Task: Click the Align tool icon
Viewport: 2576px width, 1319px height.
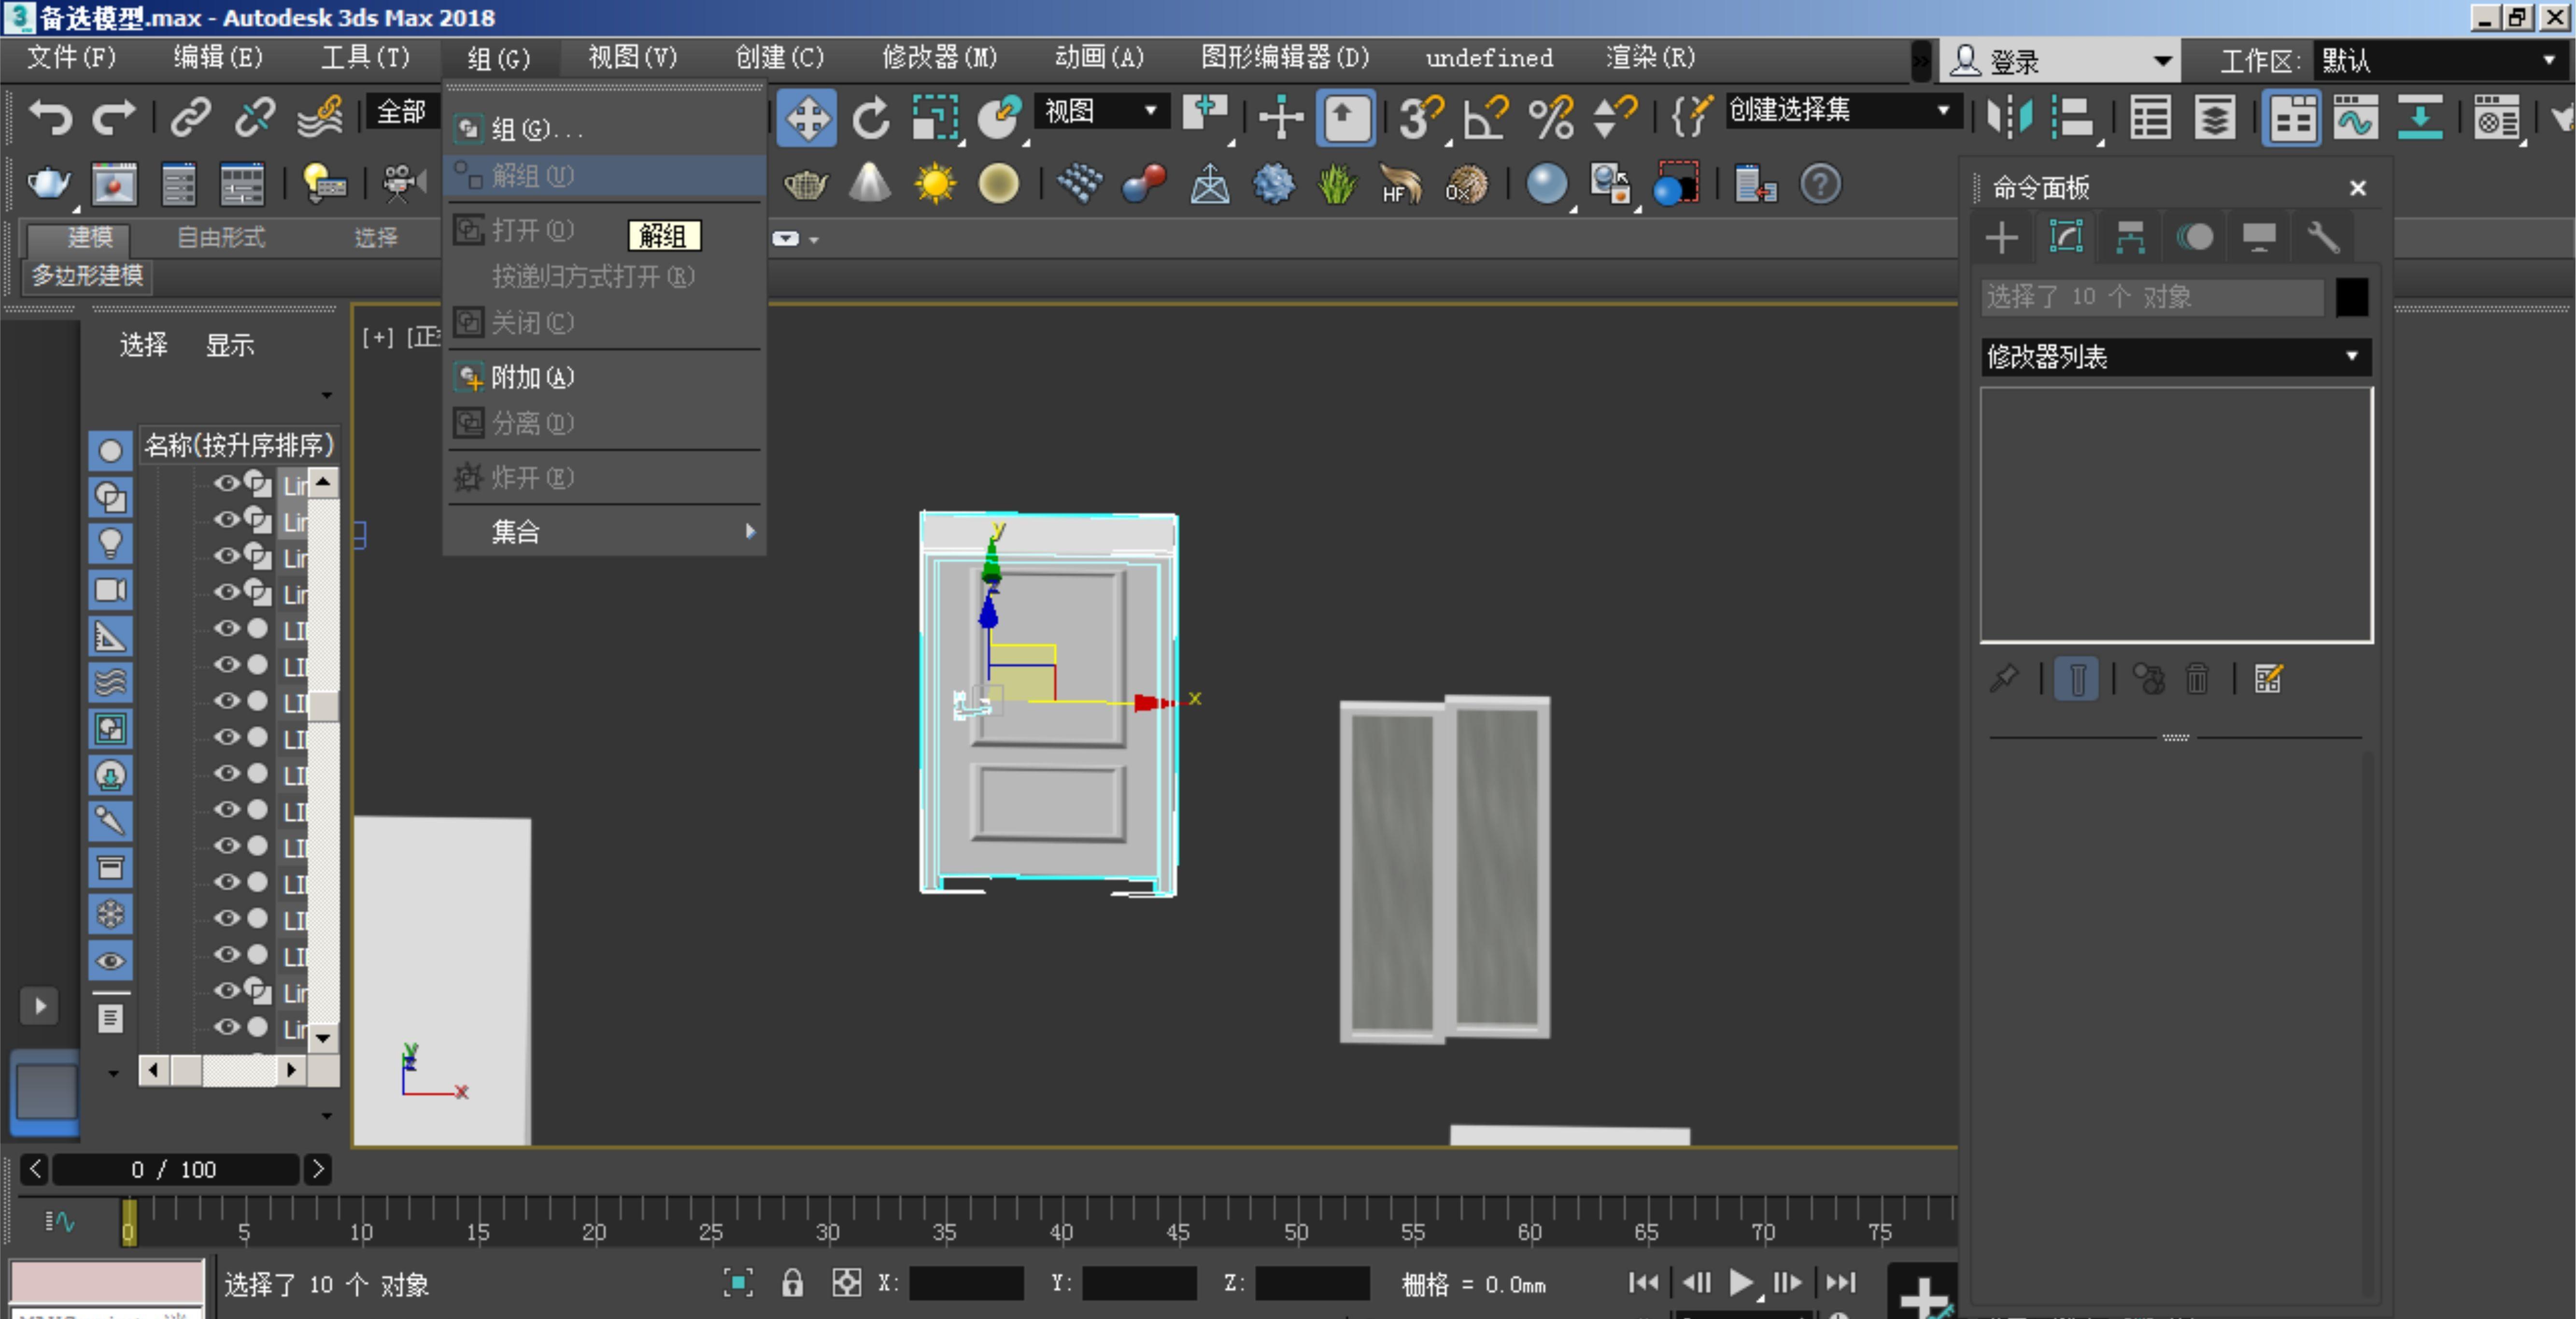Action: [2074, 118]
